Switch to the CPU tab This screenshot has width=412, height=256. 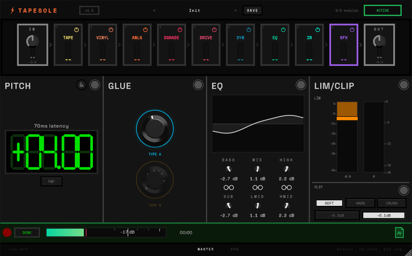pos(234,249)
